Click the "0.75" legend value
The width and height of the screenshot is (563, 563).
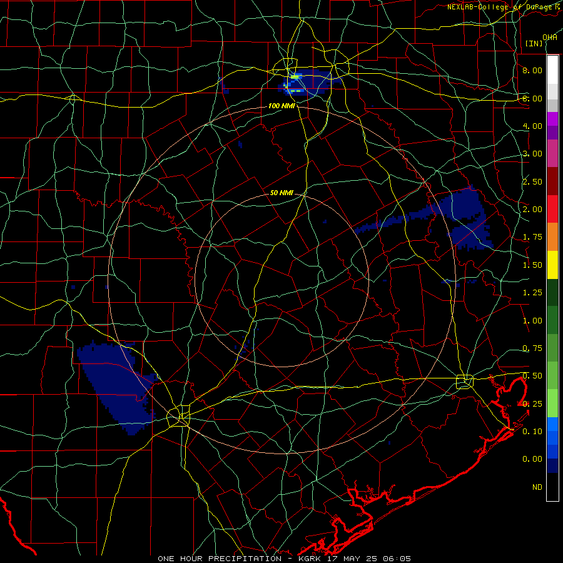[532, 348]
